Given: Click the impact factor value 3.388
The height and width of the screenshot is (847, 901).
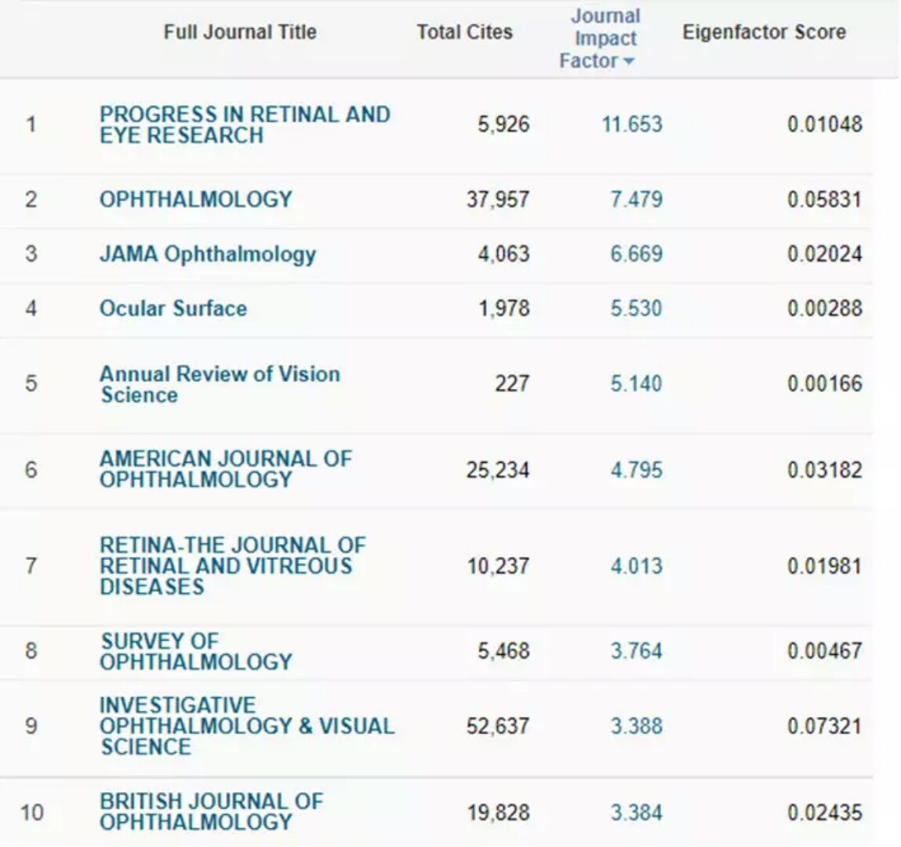Looking at the screenshot, I should pos(637,726).
